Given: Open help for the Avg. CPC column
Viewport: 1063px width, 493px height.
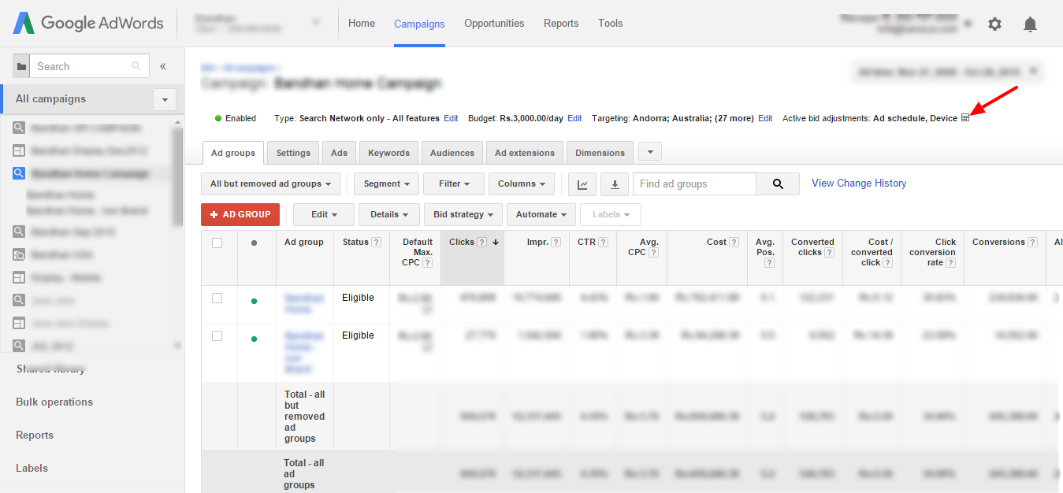Looking at the screenshot, I should point(653,253).
